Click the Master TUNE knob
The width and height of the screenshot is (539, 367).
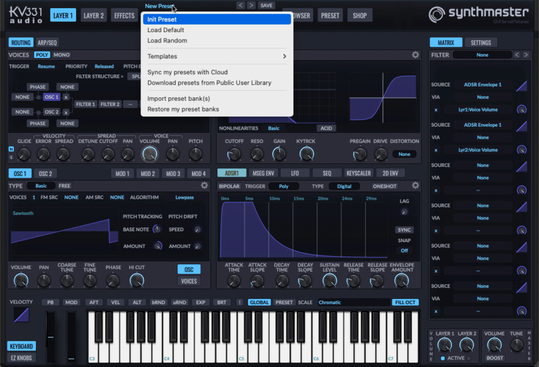click(516, 345)
